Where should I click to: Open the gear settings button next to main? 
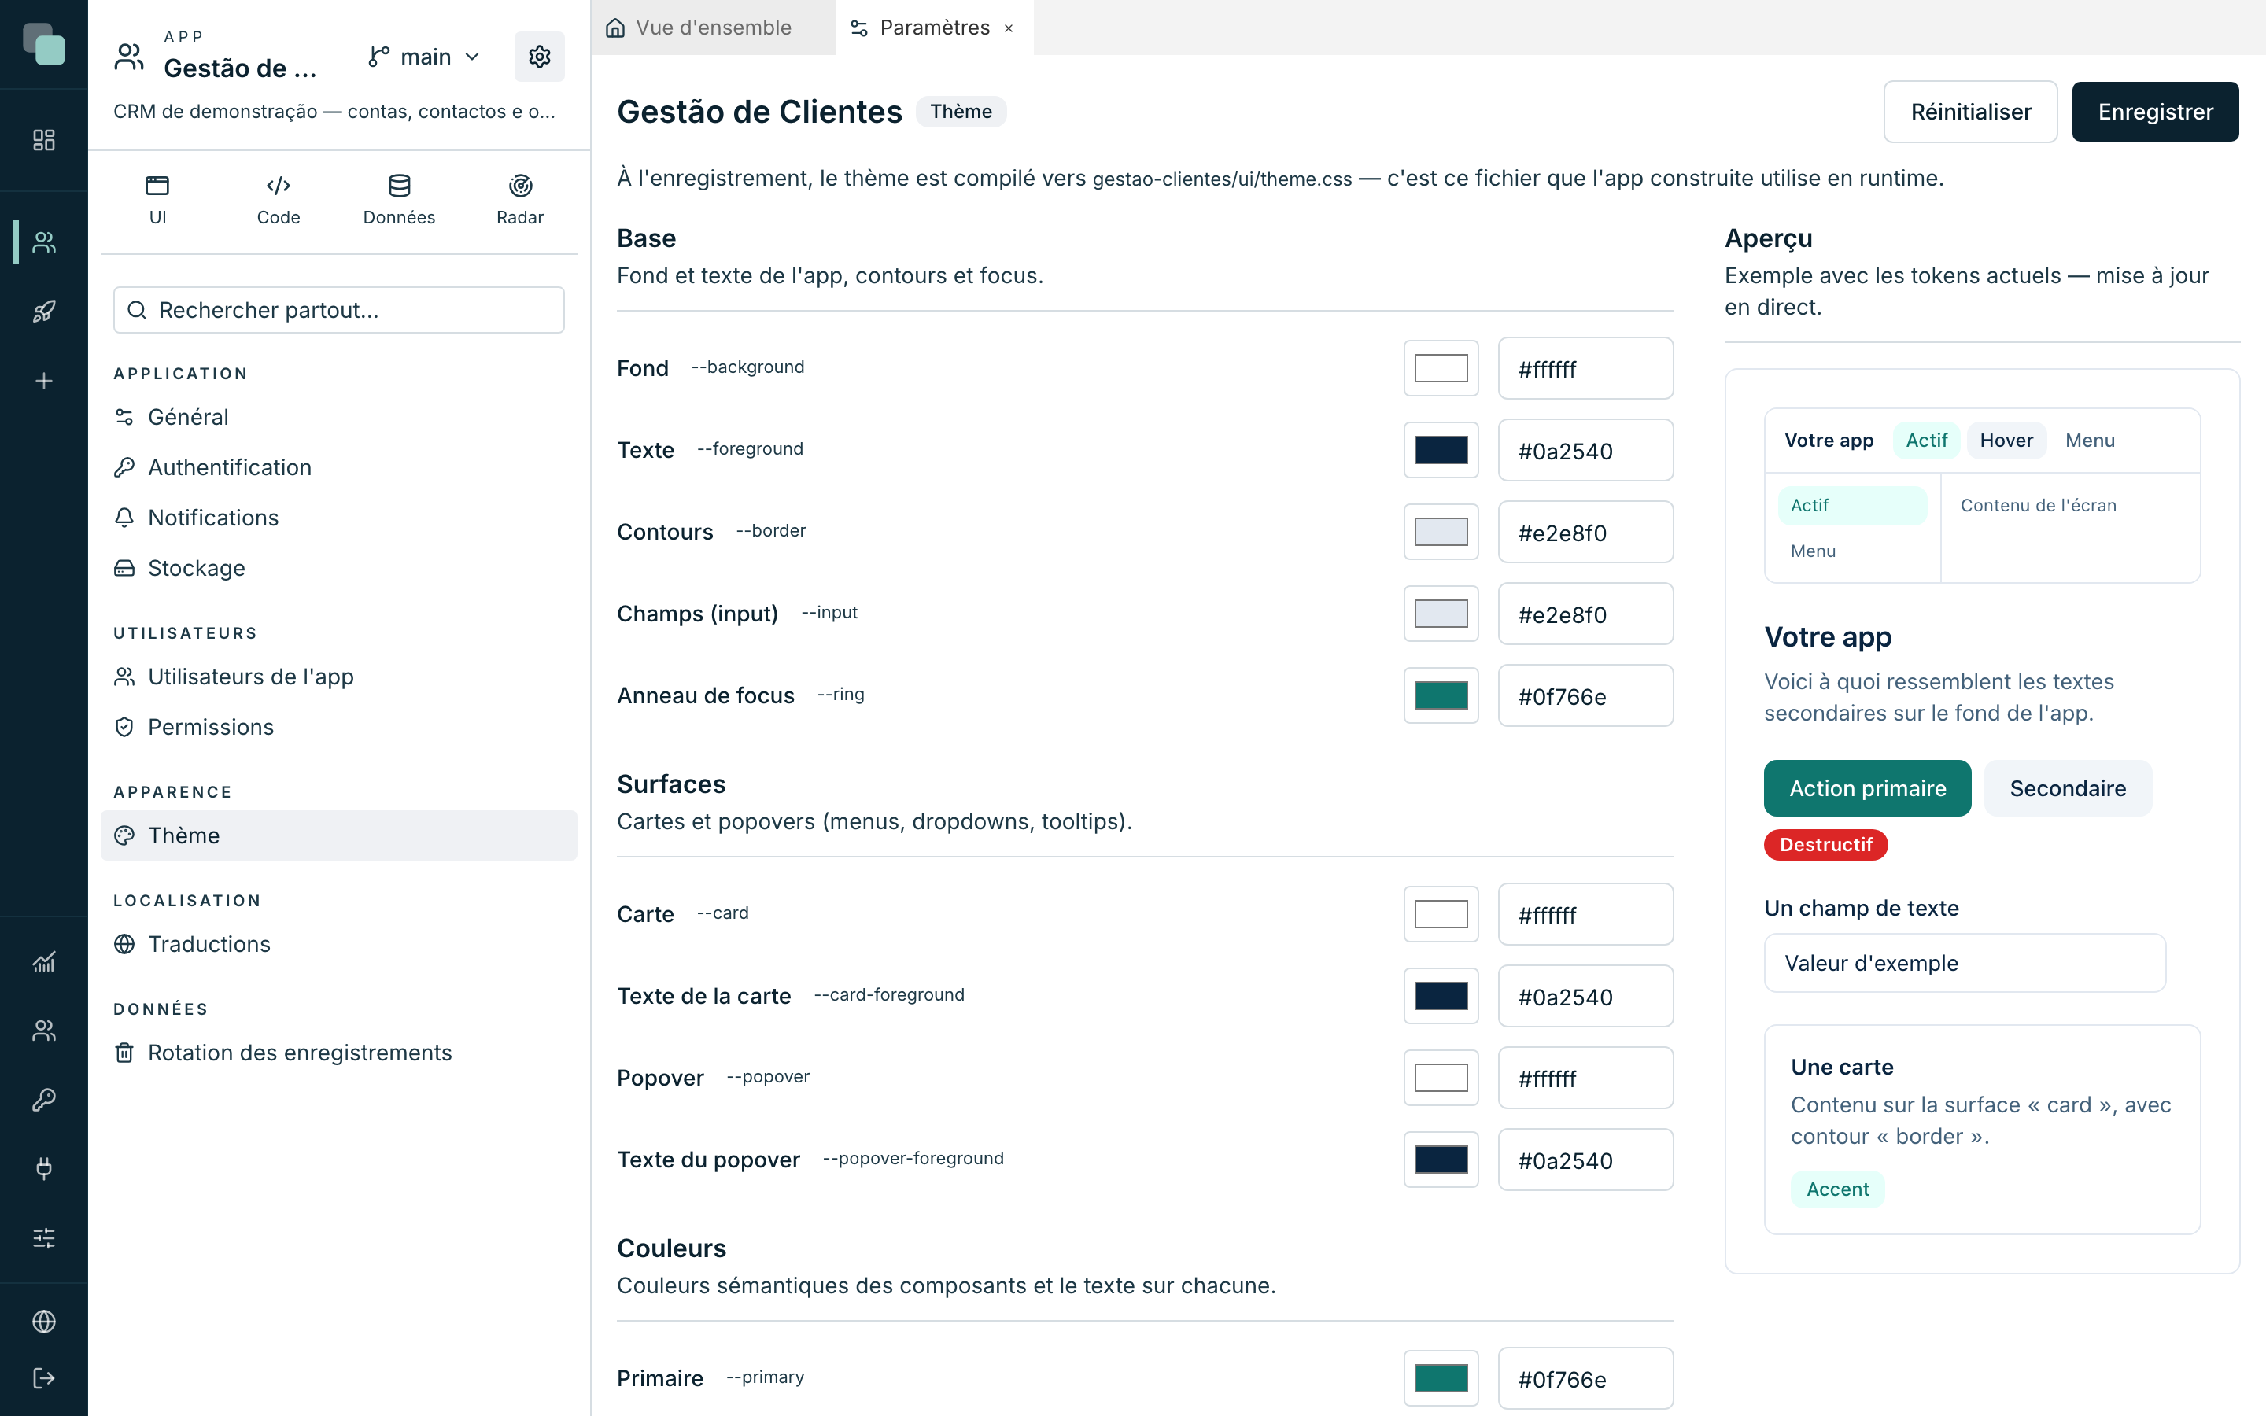539,57
